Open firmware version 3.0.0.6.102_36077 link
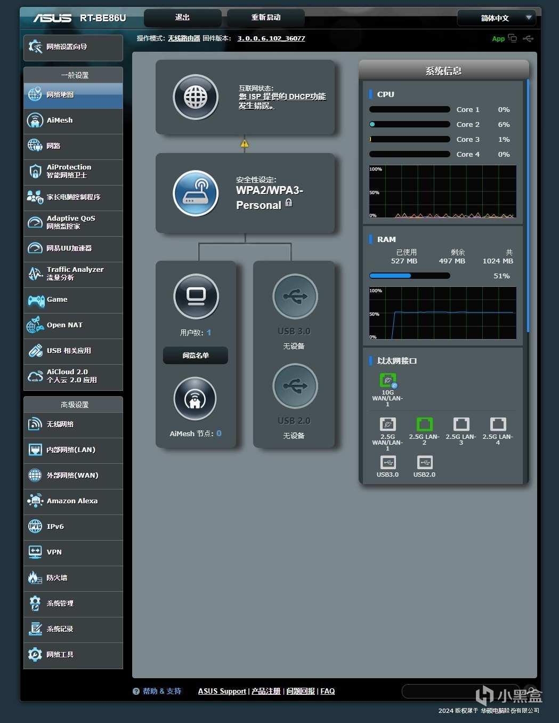 coord(271,38)
